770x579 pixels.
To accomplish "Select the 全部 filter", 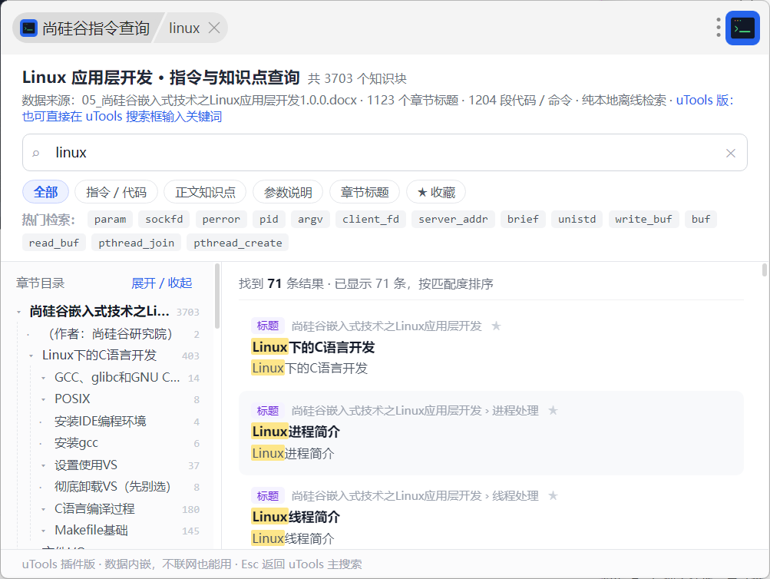I will [45, 192].
